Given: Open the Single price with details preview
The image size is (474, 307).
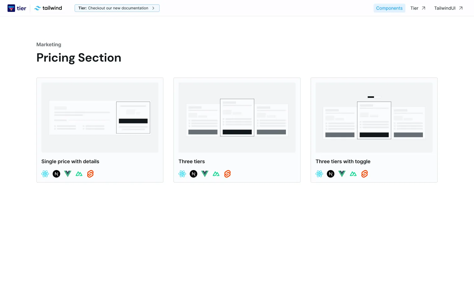Looking at the screenshot, I should [100, 117].
